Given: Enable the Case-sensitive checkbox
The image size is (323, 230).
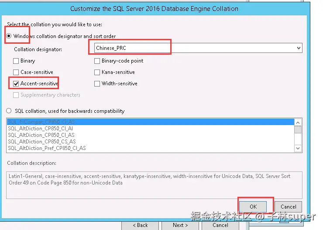Looking at the screenshot, I should (16, 73).
